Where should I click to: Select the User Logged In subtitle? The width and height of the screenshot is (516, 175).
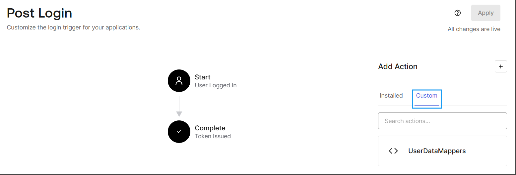[216, 85]
